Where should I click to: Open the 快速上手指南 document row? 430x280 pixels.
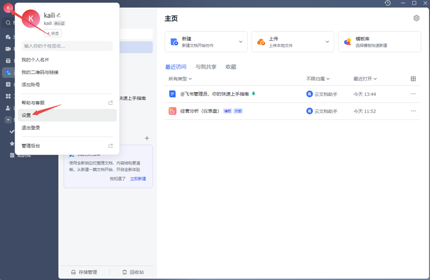pos(292,94)
